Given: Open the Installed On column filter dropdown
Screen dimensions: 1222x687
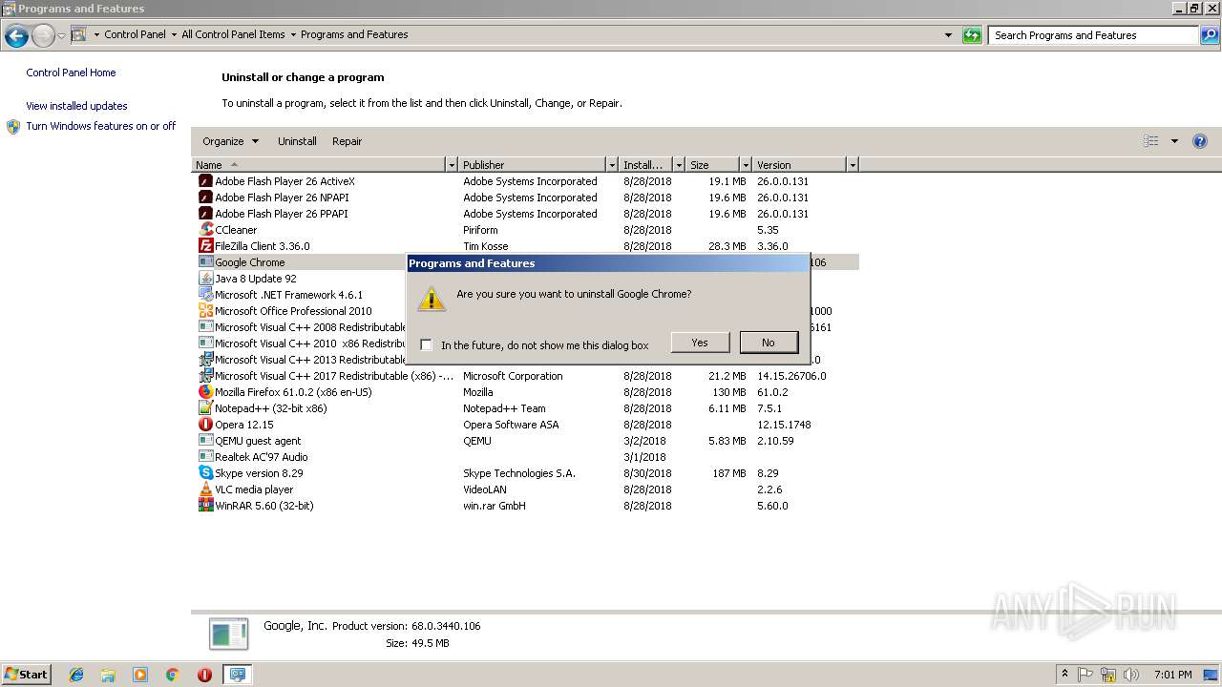Looking at the screenshot, I should 679,165.
